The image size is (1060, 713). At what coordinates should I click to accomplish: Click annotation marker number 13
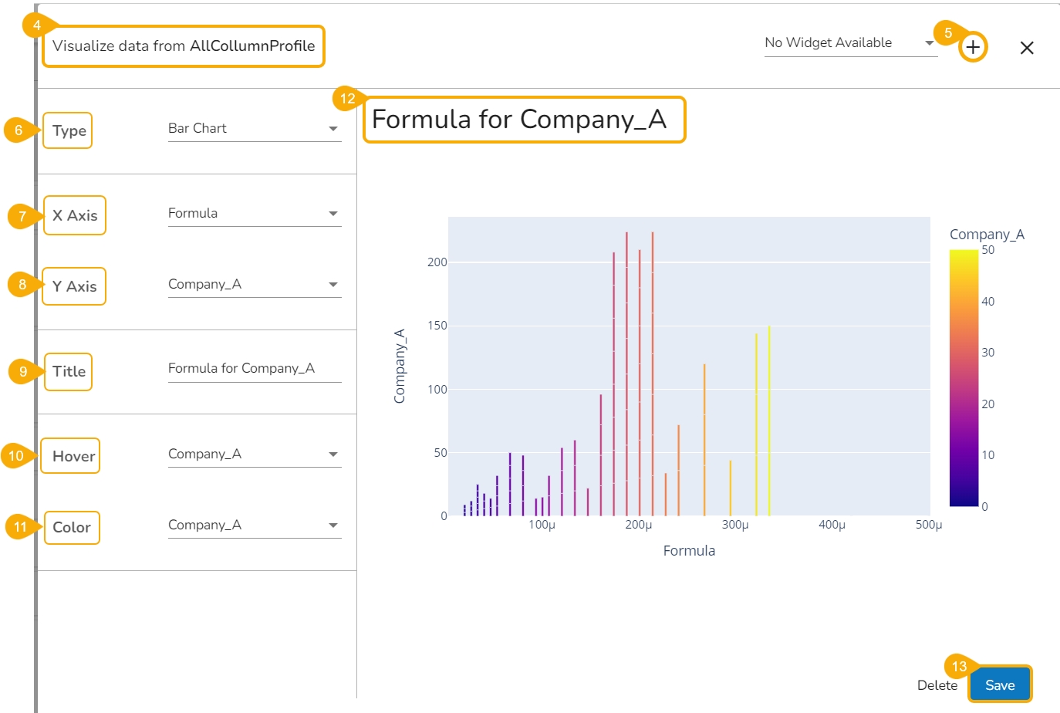(x=959, y=666)
